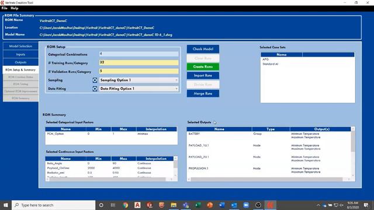Click clock date in system tray

pos(353,205)
